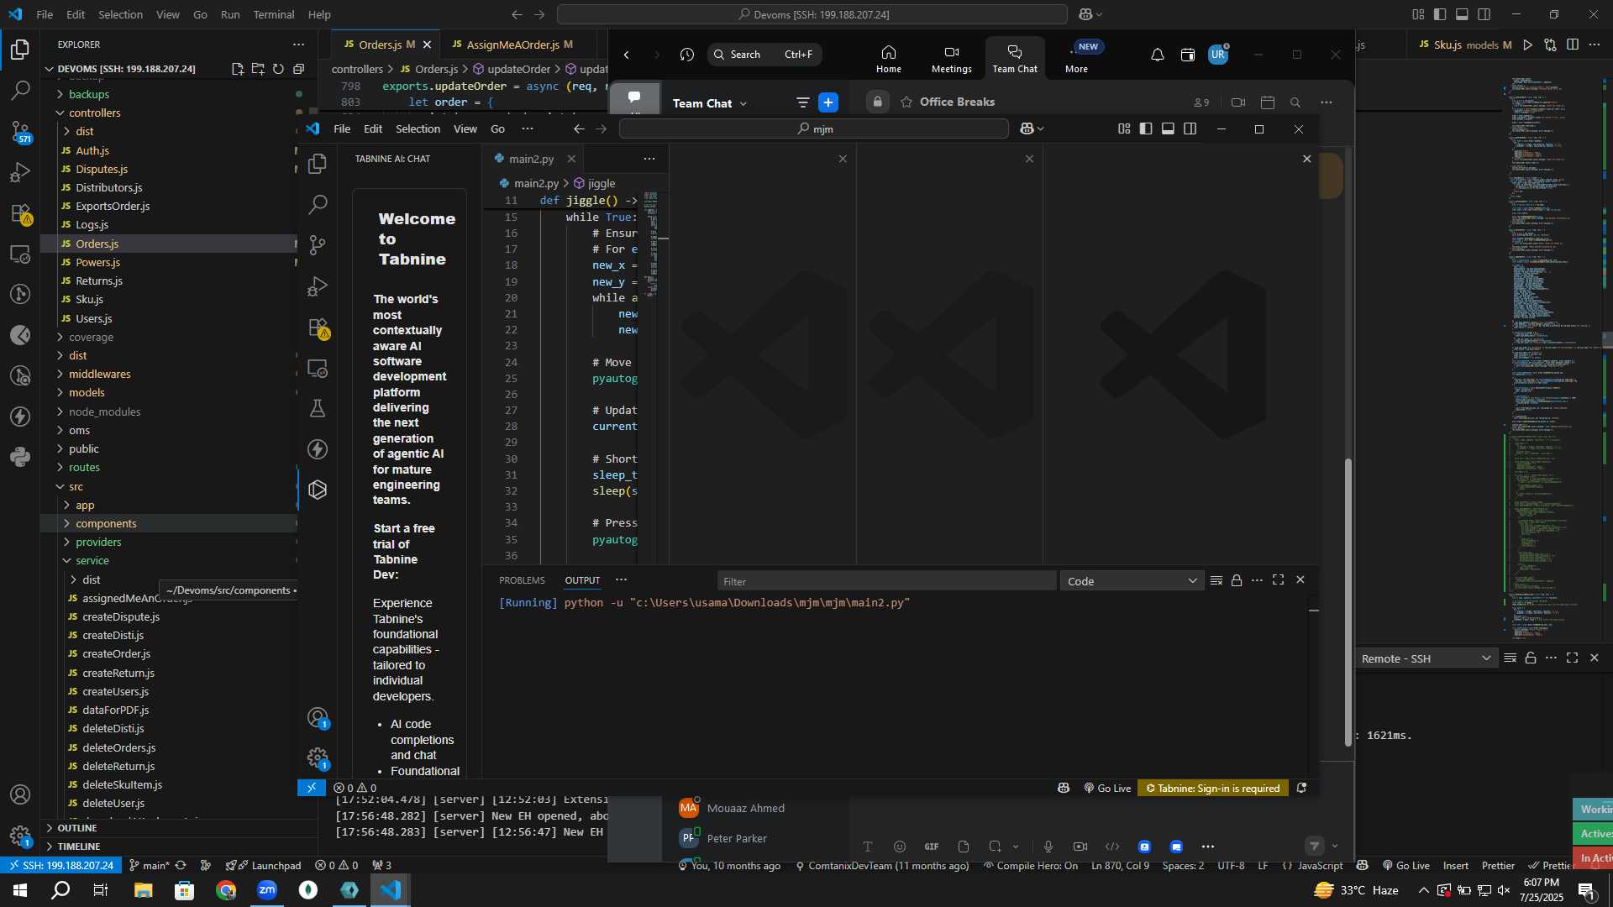Click SSH: 199.188.207.24 remote indicator
Screen dimensions: 1613x907
pyautogui.click(x=60, y=866)
